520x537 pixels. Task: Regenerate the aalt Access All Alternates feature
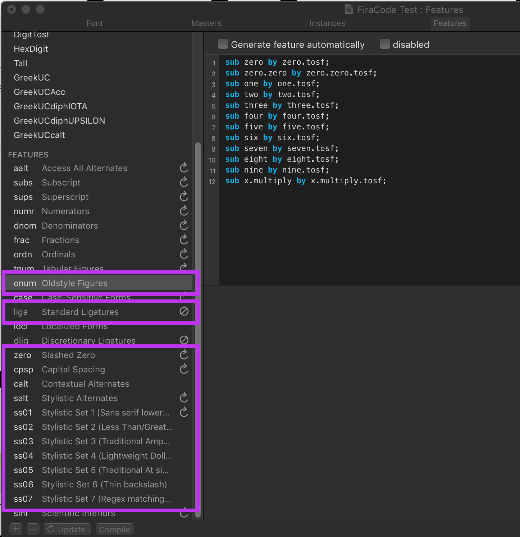point(184,168)
